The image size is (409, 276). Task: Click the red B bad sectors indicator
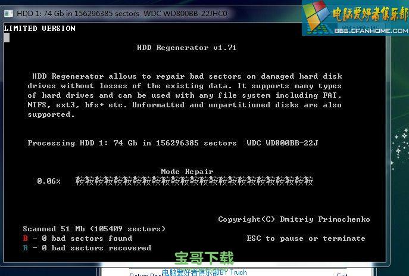pos(25,238)
